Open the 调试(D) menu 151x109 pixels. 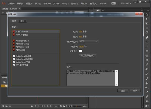tap(84, 4)
